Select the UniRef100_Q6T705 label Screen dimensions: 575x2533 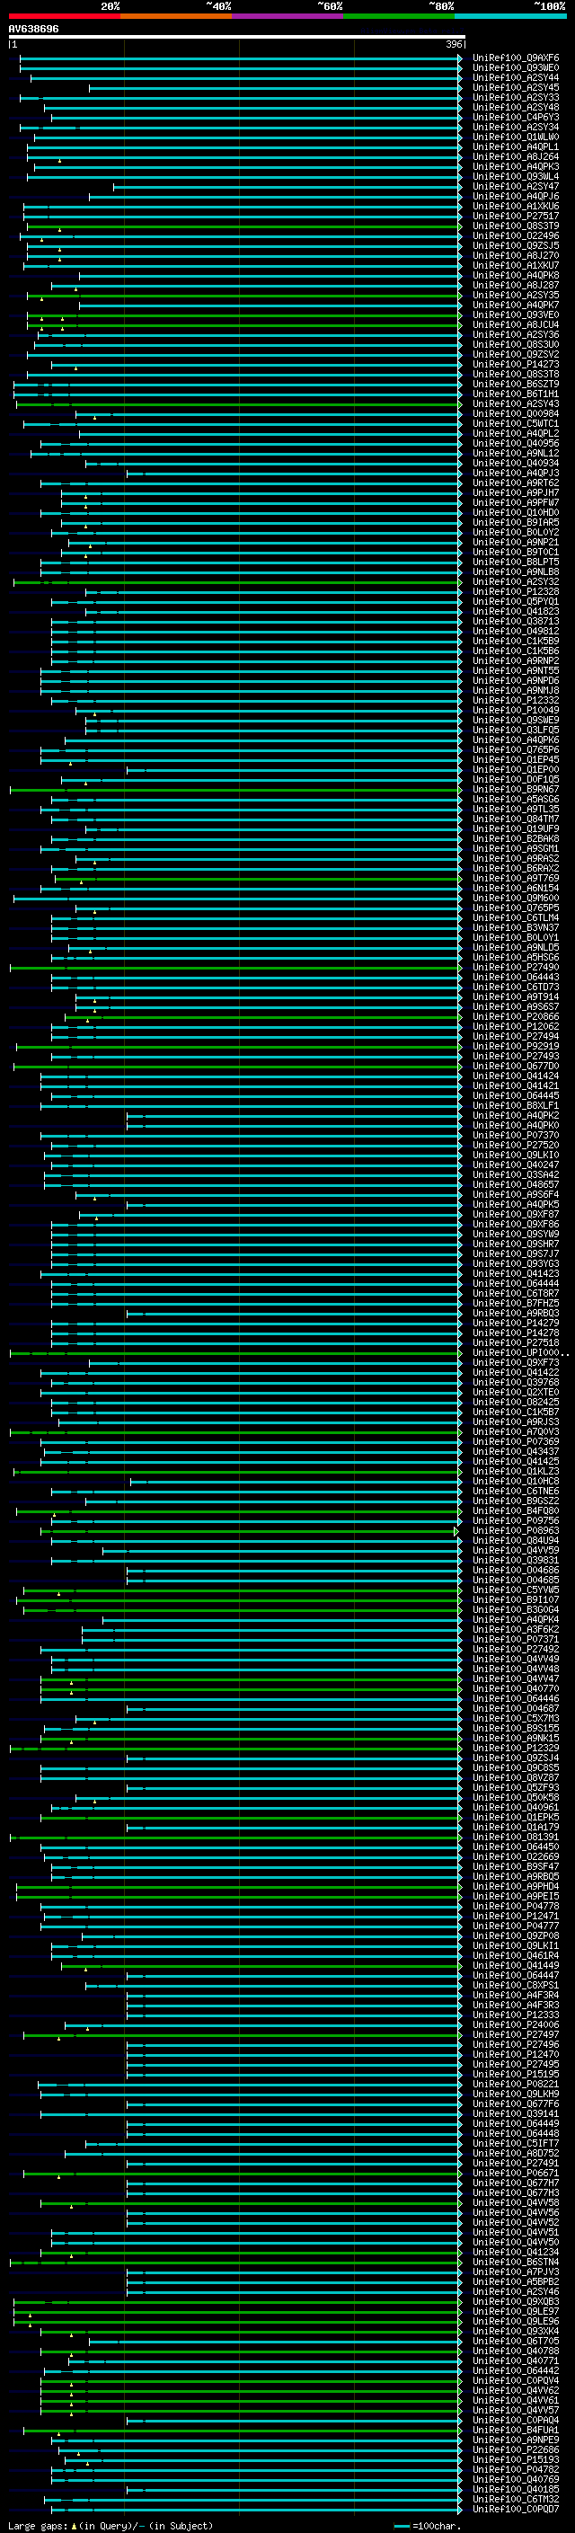(x=516, y=2342)
